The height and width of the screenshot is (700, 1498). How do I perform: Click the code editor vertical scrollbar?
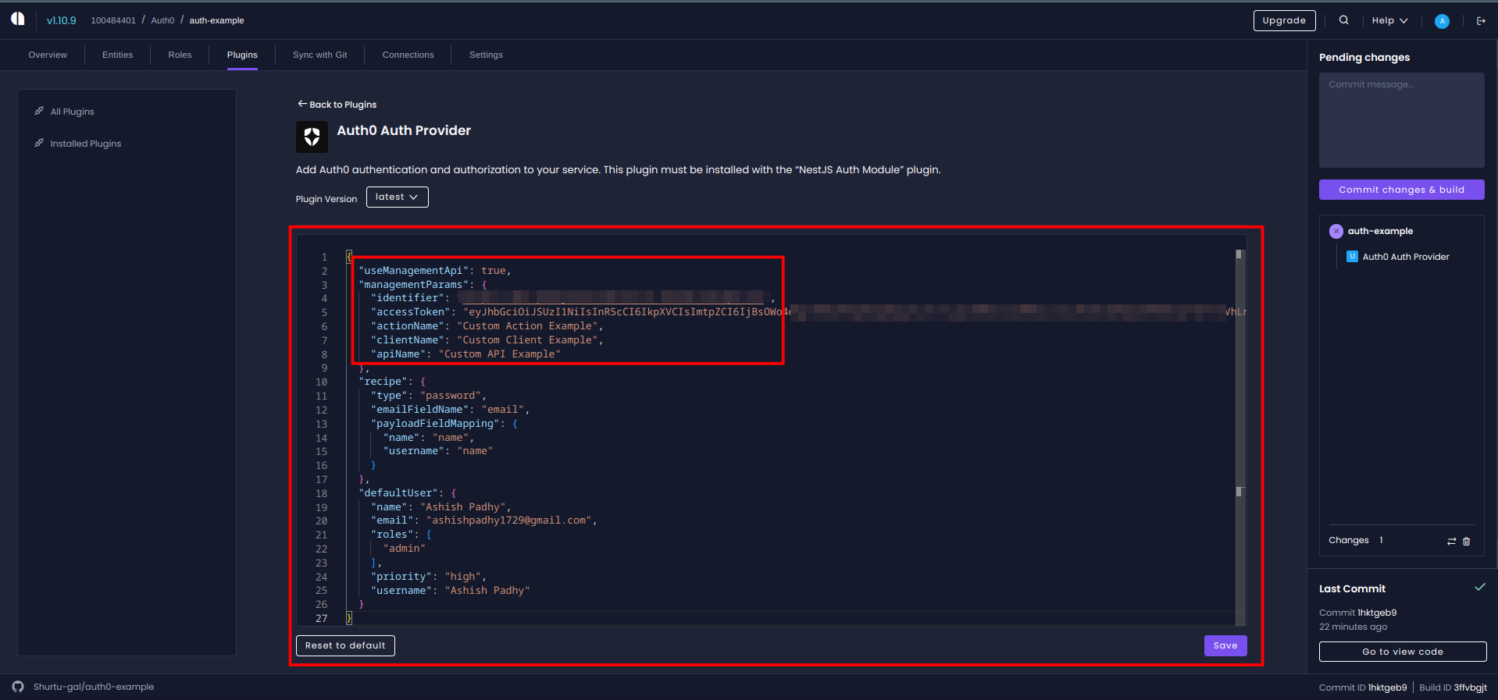(1240, 437)
